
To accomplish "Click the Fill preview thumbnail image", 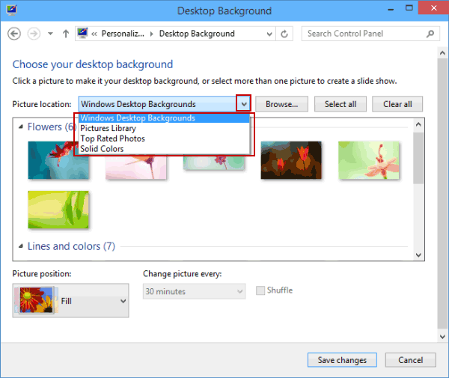I will coord(37,300).
